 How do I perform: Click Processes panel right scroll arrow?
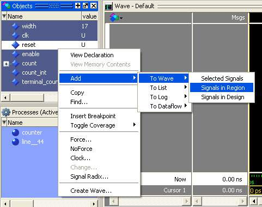(x=94, y=204)
